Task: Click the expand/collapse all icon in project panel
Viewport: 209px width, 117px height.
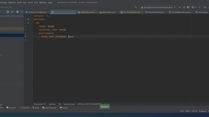Action: click(12, 12)
